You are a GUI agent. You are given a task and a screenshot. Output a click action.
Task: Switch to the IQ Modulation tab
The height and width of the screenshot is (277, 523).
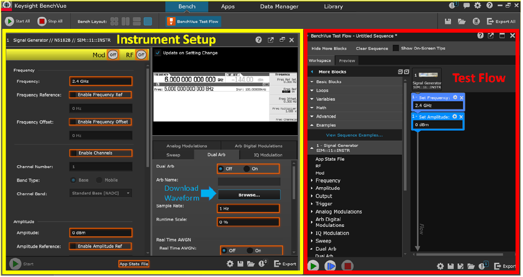[267, 154]
